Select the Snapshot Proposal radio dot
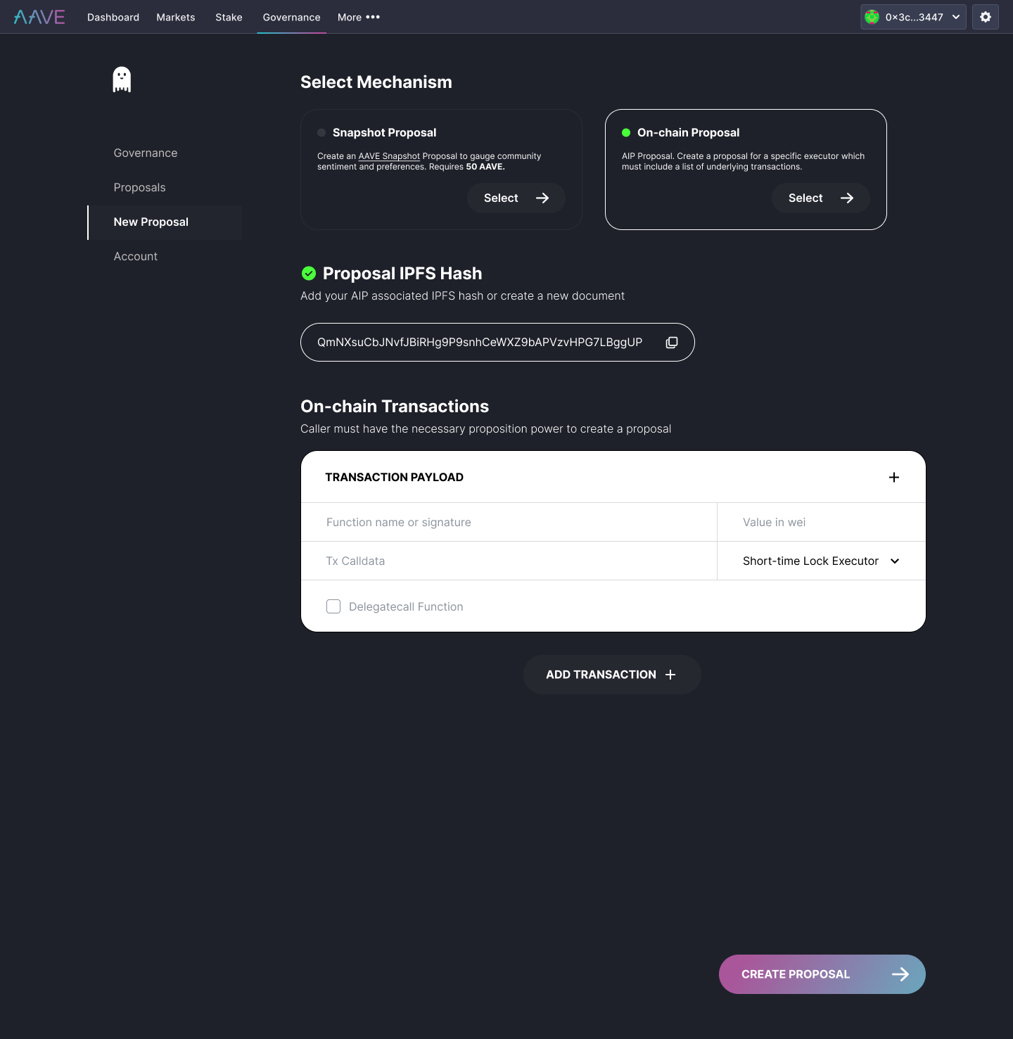This screenshot has height=1039, width=1013. [x=321, y=132]
